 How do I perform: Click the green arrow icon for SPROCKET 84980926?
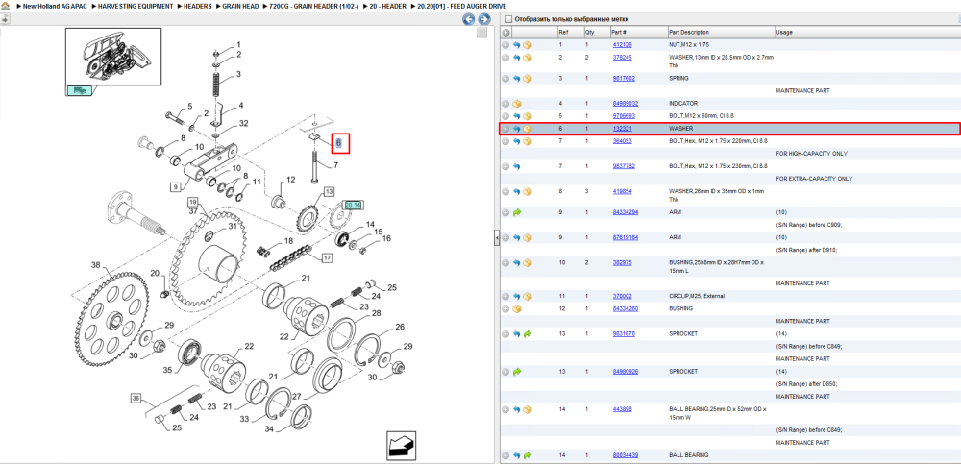516,372
